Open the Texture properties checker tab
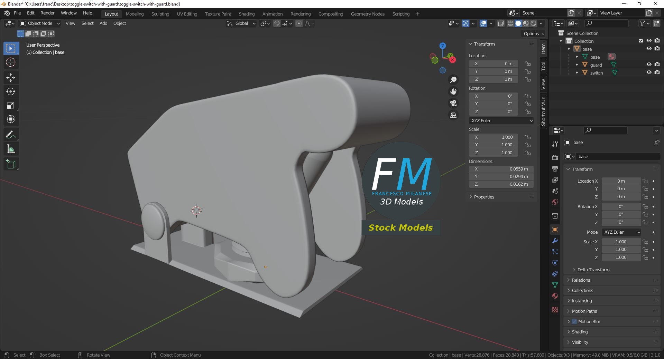This screenshot has height=359, width=664. click(555, 310)
